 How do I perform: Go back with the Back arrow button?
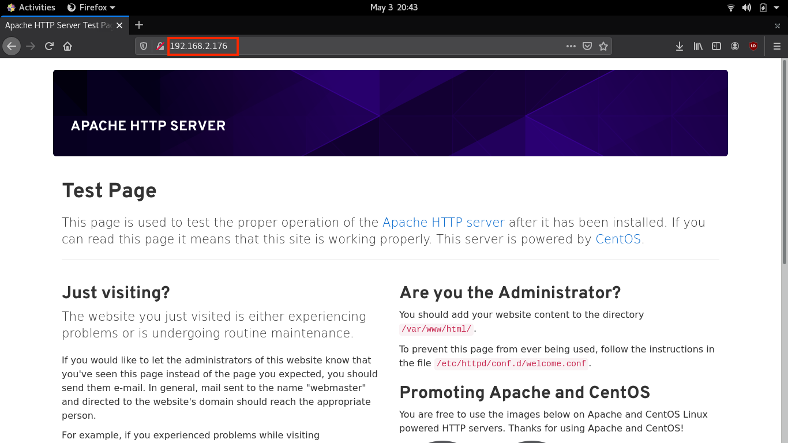[12, 46]
